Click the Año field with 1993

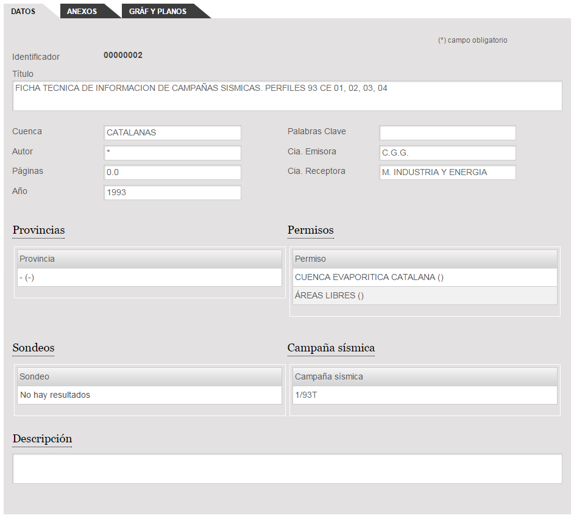(x=172, y=193)
